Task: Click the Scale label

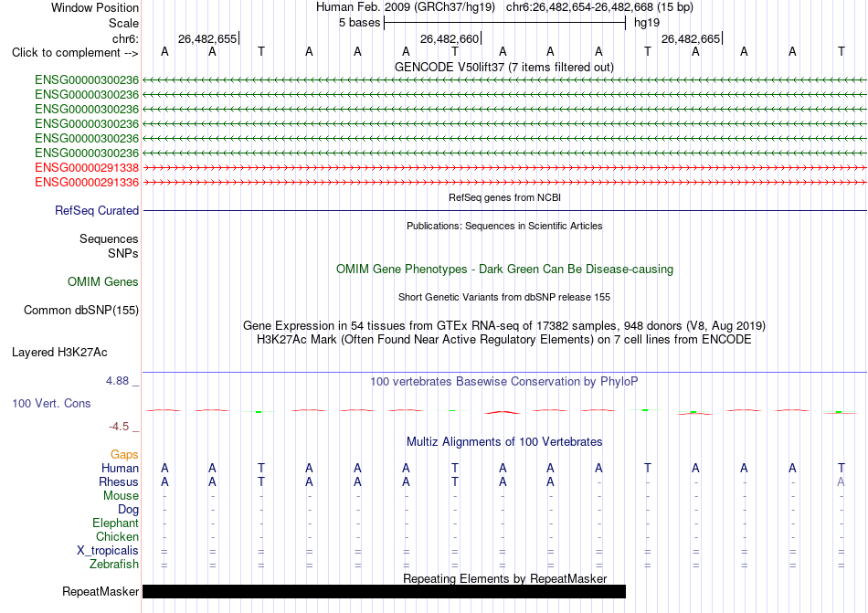Action: point(123,23)
